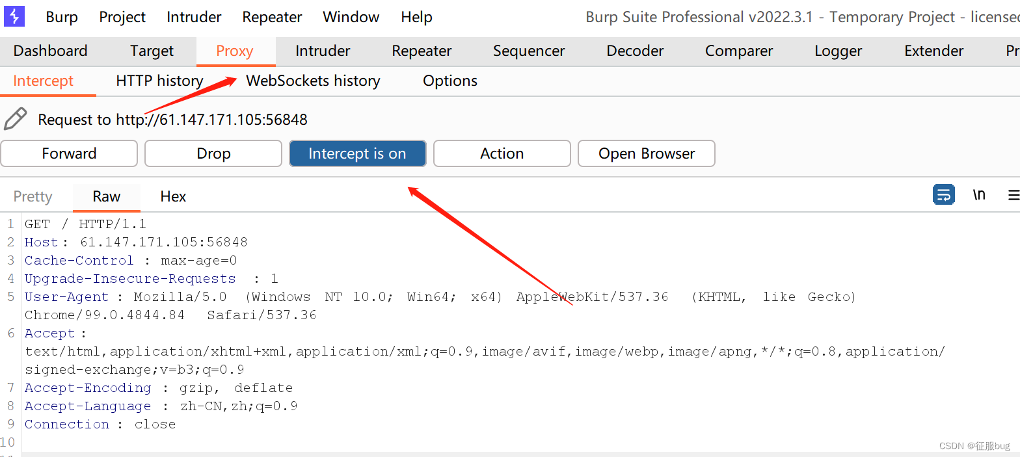Click the Accept-Encoding header name
Image resolution: width=1020 pixels, height=457 pixels.
(88, 388)
